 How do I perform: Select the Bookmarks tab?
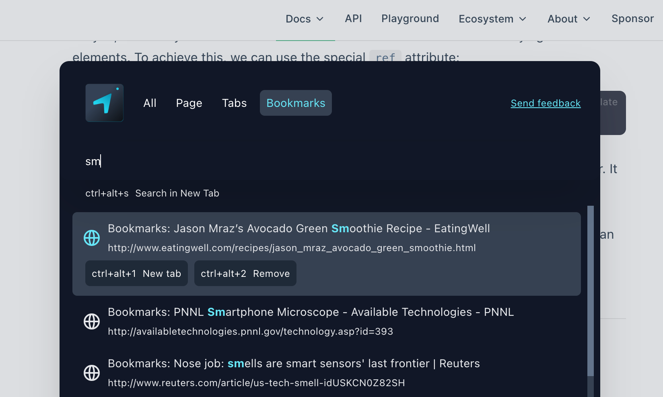pos(296,103)
